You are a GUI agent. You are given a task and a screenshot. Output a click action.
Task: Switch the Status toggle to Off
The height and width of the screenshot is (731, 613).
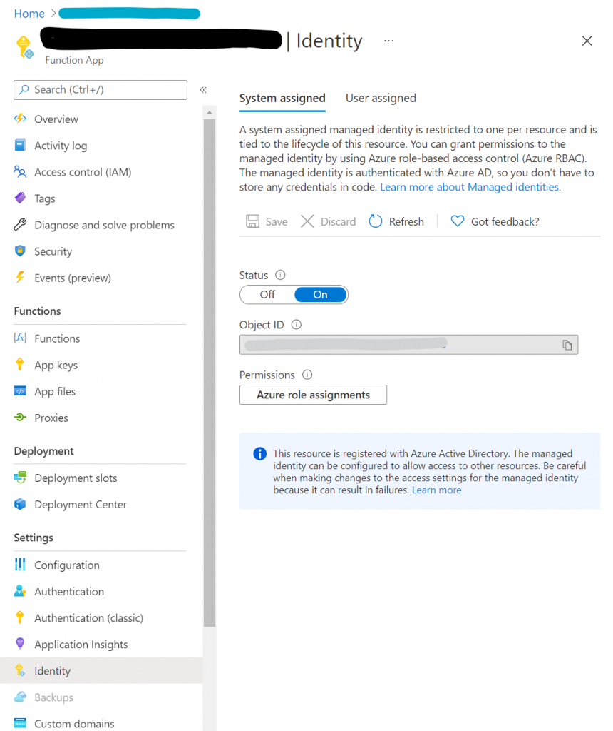pos(267,295)
